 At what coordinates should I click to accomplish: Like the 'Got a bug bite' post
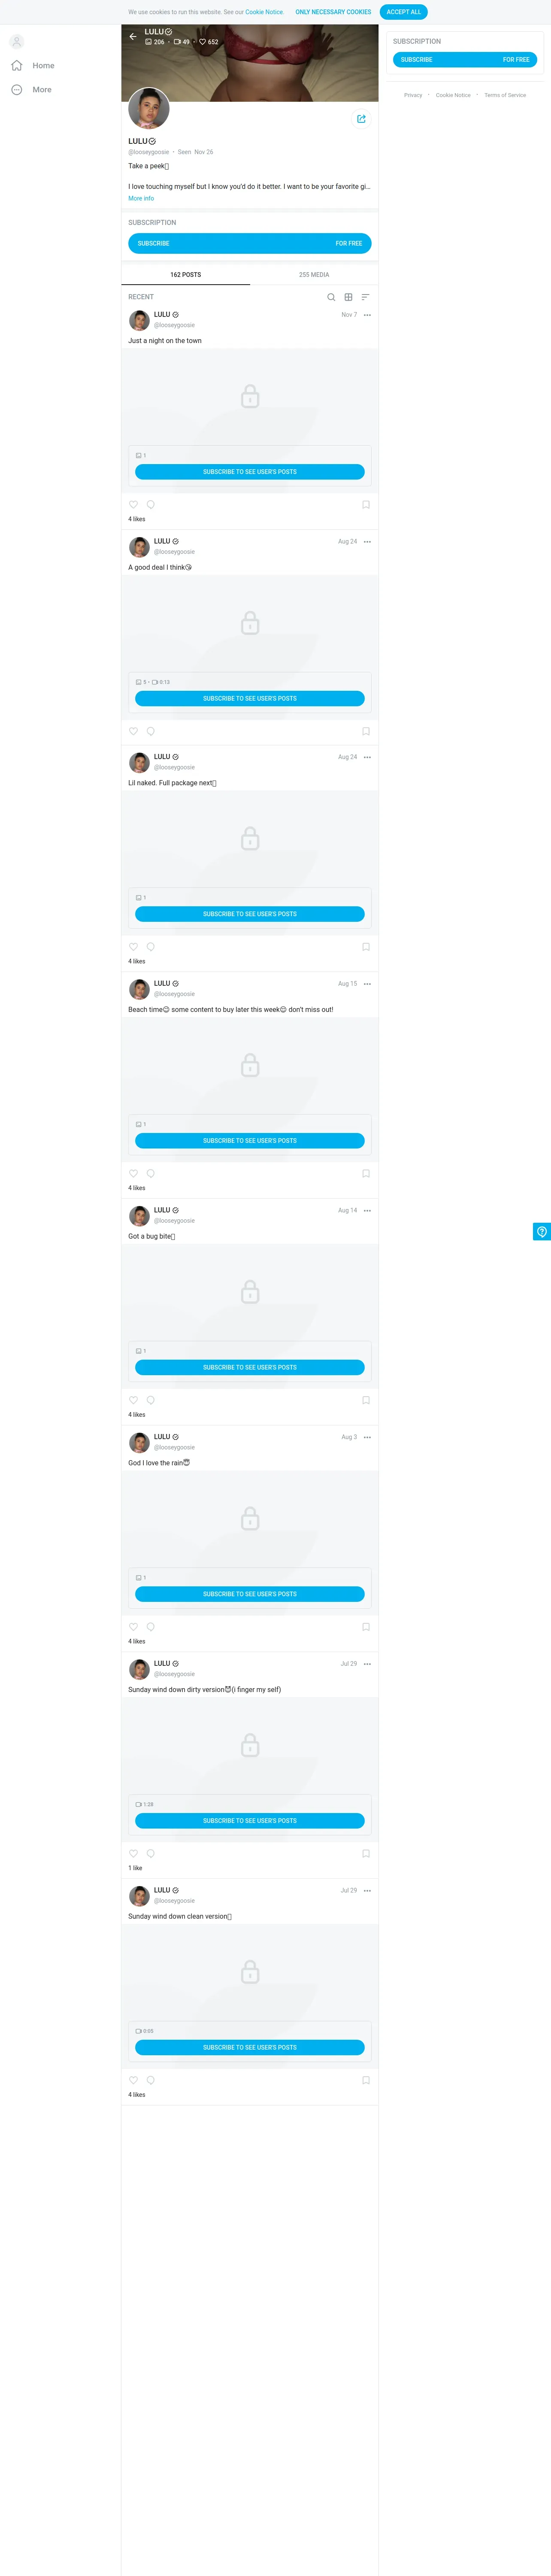(x=133, y=1400)
